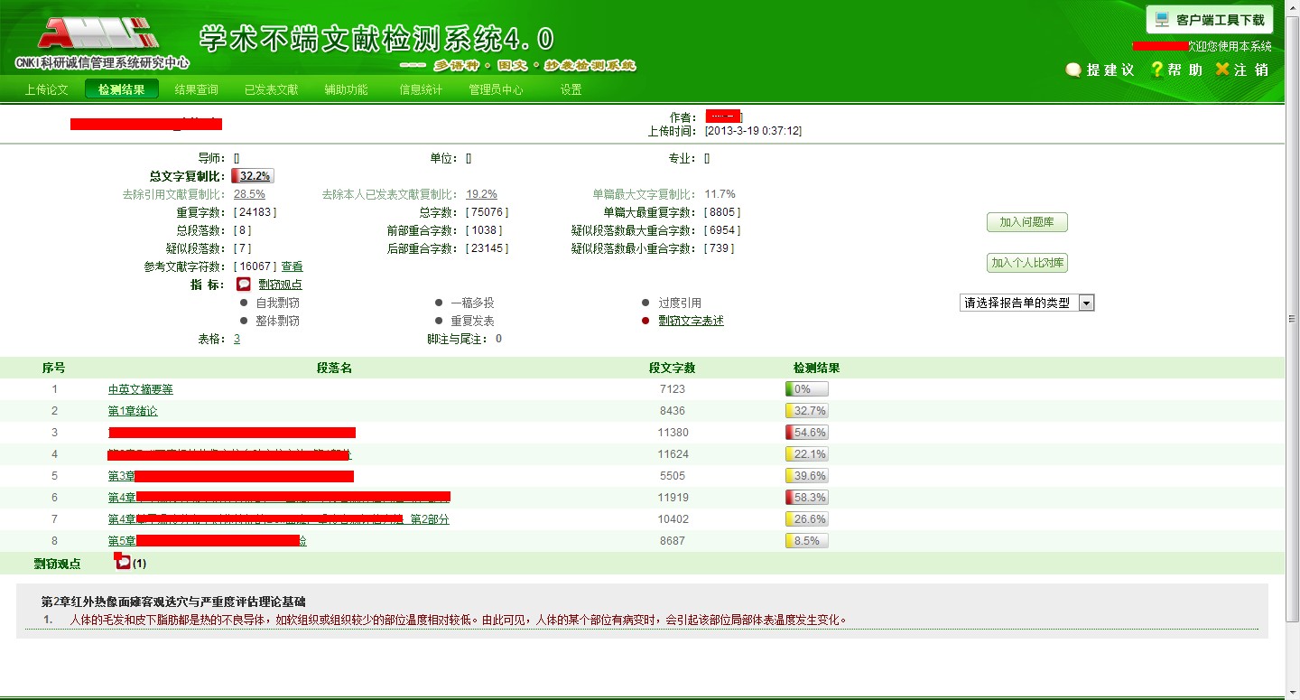The image size is (1300, 700).
Task: Click the 段文字数 column header
Action: pos(673,368)
